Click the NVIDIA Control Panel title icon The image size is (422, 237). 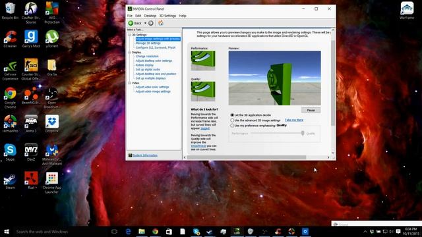click(x=130, y=9)
